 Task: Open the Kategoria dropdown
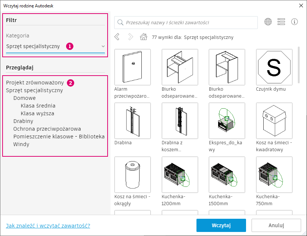(55, 46)
